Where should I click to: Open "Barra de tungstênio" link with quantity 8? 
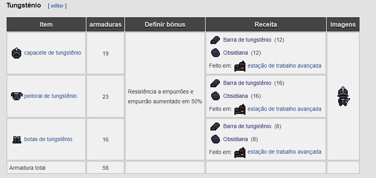(247, 126)
